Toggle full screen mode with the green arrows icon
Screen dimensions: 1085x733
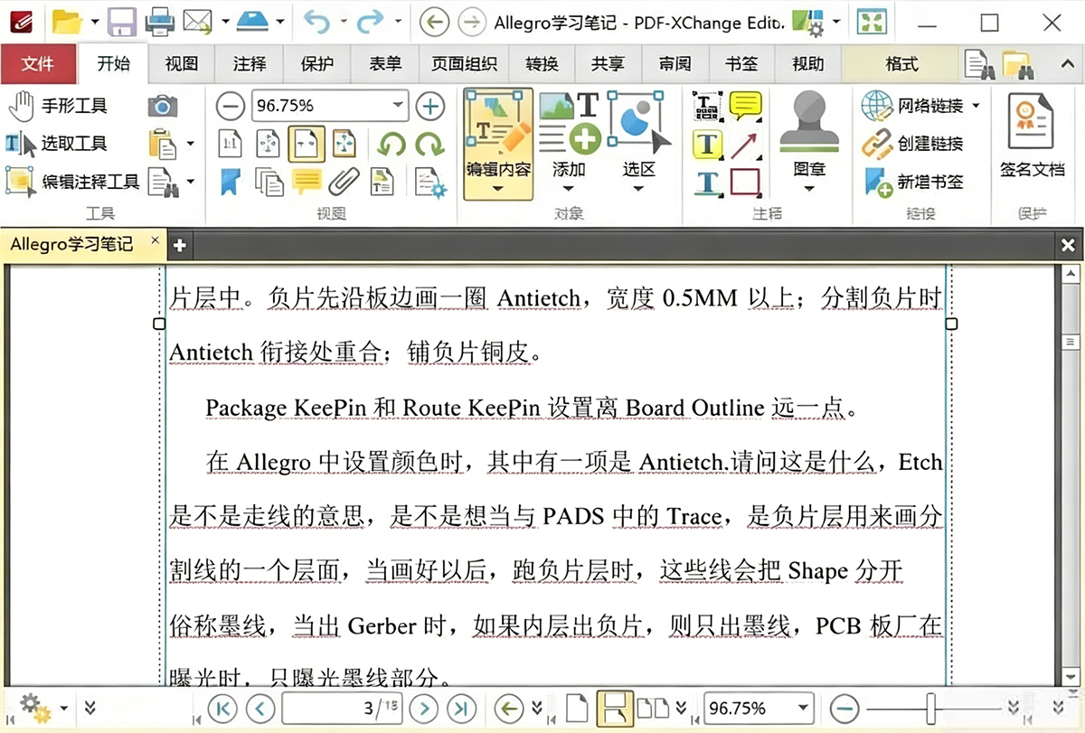[873, 21]
